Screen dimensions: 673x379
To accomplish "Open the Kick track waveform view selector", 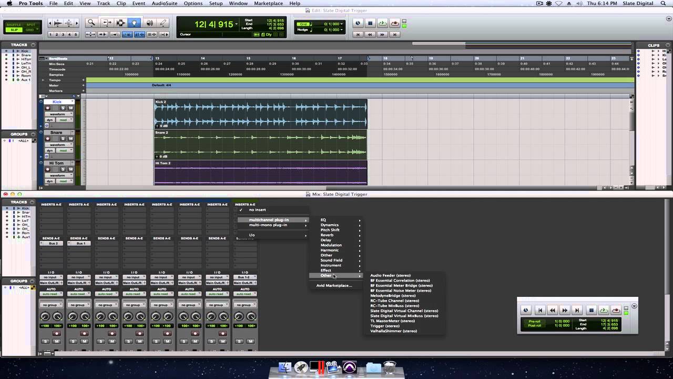I will 59,114.
